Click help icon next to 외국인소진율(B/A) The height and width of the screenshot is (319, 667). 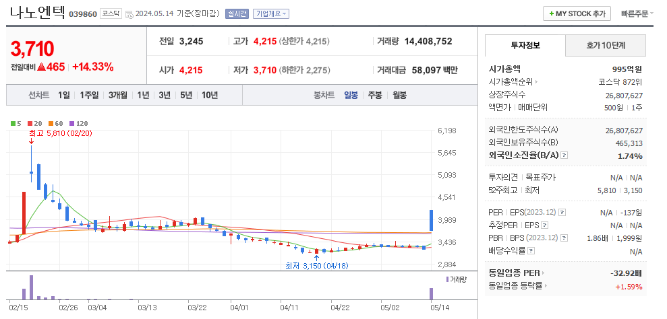point(564,155)
